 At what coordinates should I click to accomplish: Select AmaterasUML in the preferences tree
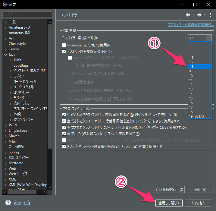point(20,33)
